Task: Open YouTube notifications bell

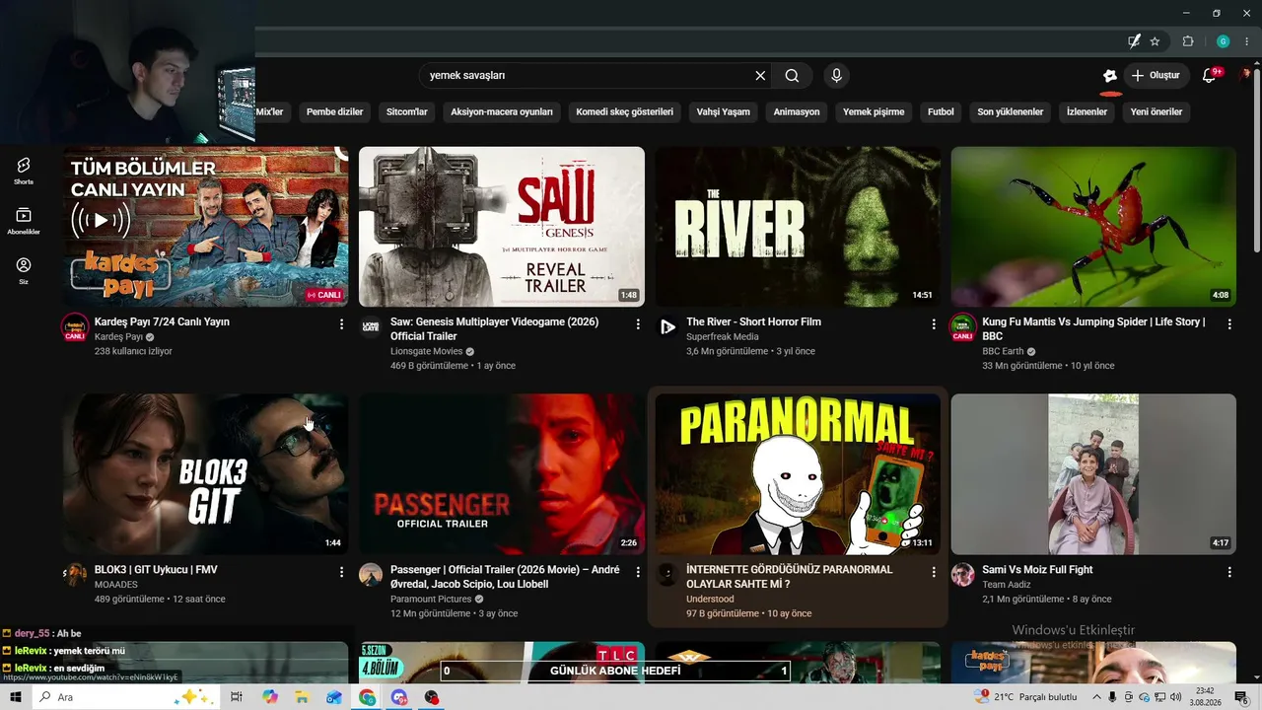Action: tap(1210, 76)
